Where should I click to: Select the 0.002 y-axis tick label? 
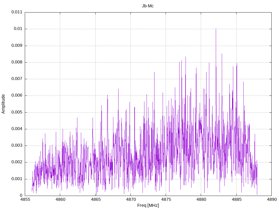(x=17, y=162)
